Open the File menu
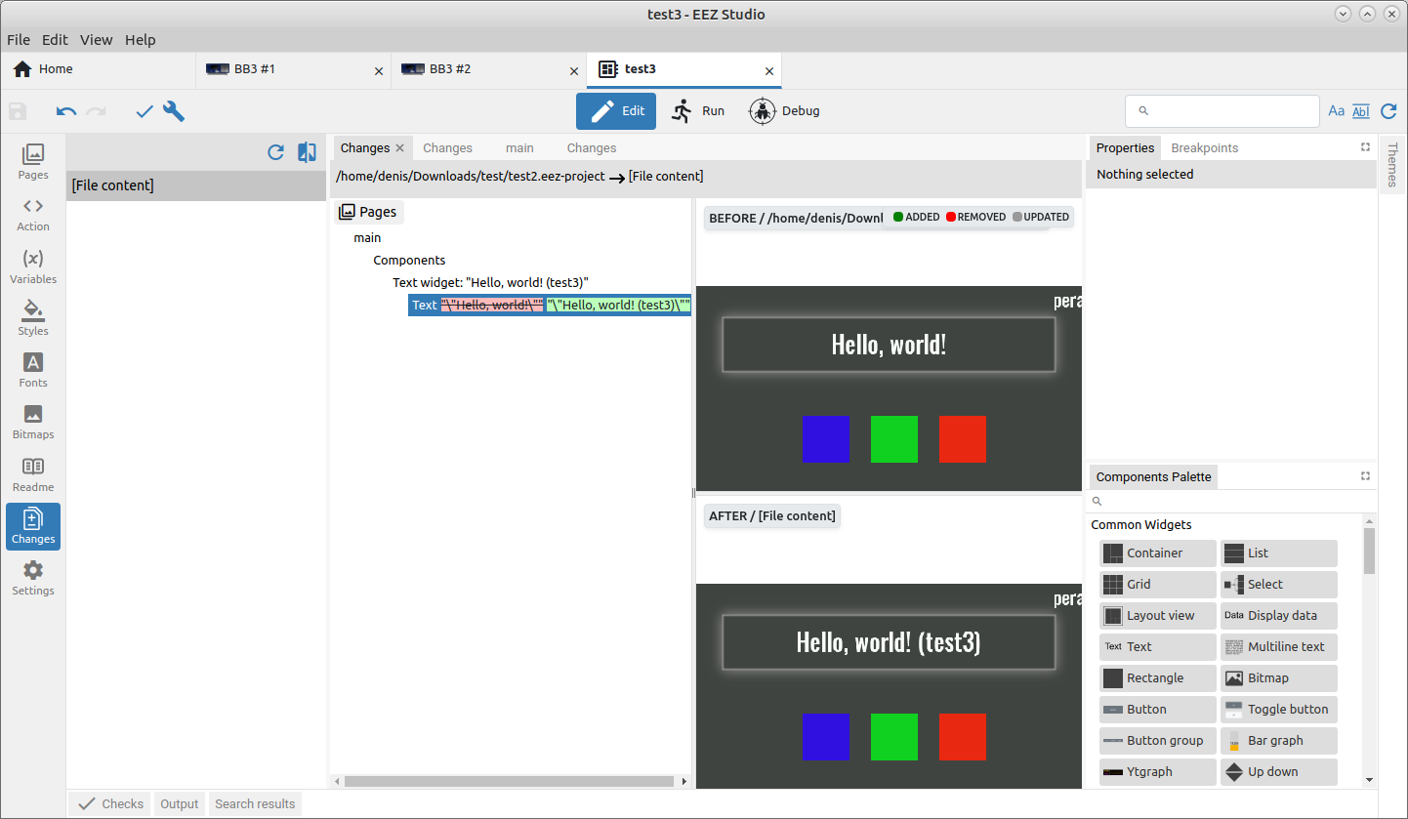This screenshot has height=819, width=1408. point(19,40)
